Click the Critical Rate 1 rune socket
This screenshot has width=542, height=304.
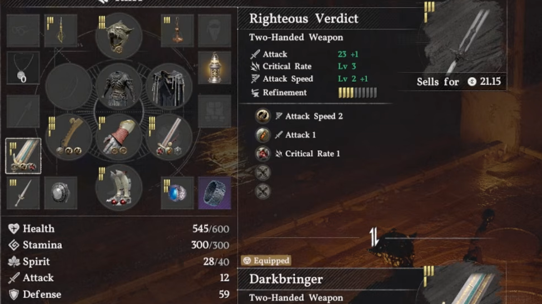pyautogui.click(x=262, y=154)
